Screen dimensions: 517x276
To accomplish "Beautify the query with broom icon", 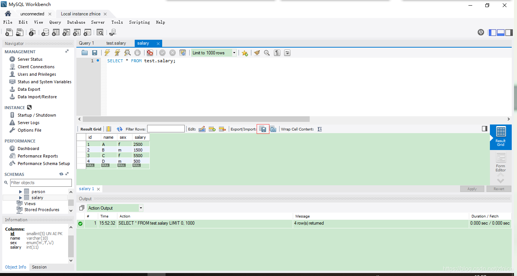I will (x=257, y=53).
